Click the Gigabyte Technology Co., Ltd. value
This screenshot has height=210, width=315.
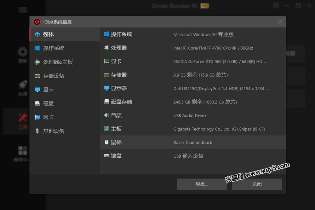coord(219,129)
